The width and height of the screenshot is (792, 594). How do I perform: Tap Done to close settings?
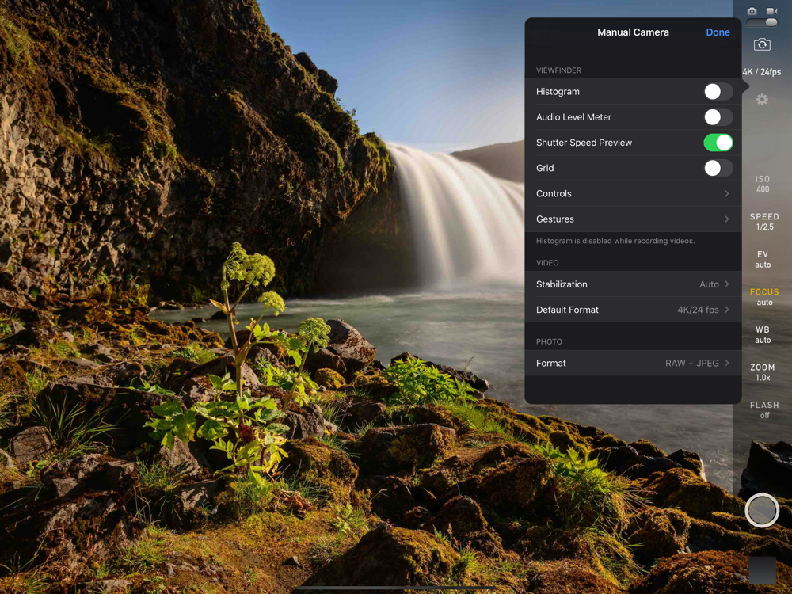[718, 32]
